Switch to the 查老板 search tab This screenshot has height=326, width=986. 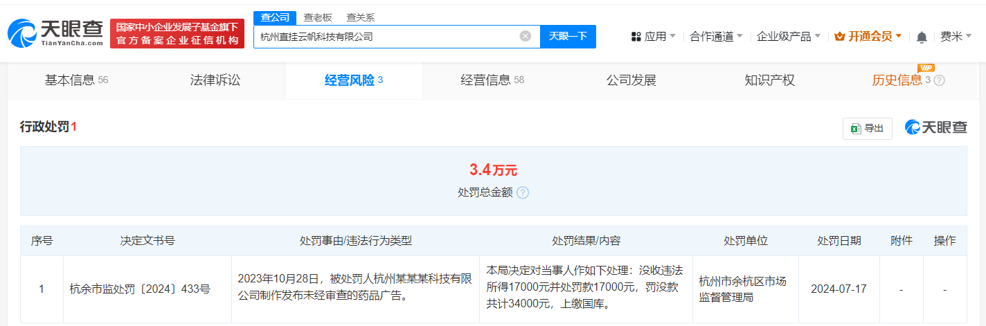[x=318, y=18]
